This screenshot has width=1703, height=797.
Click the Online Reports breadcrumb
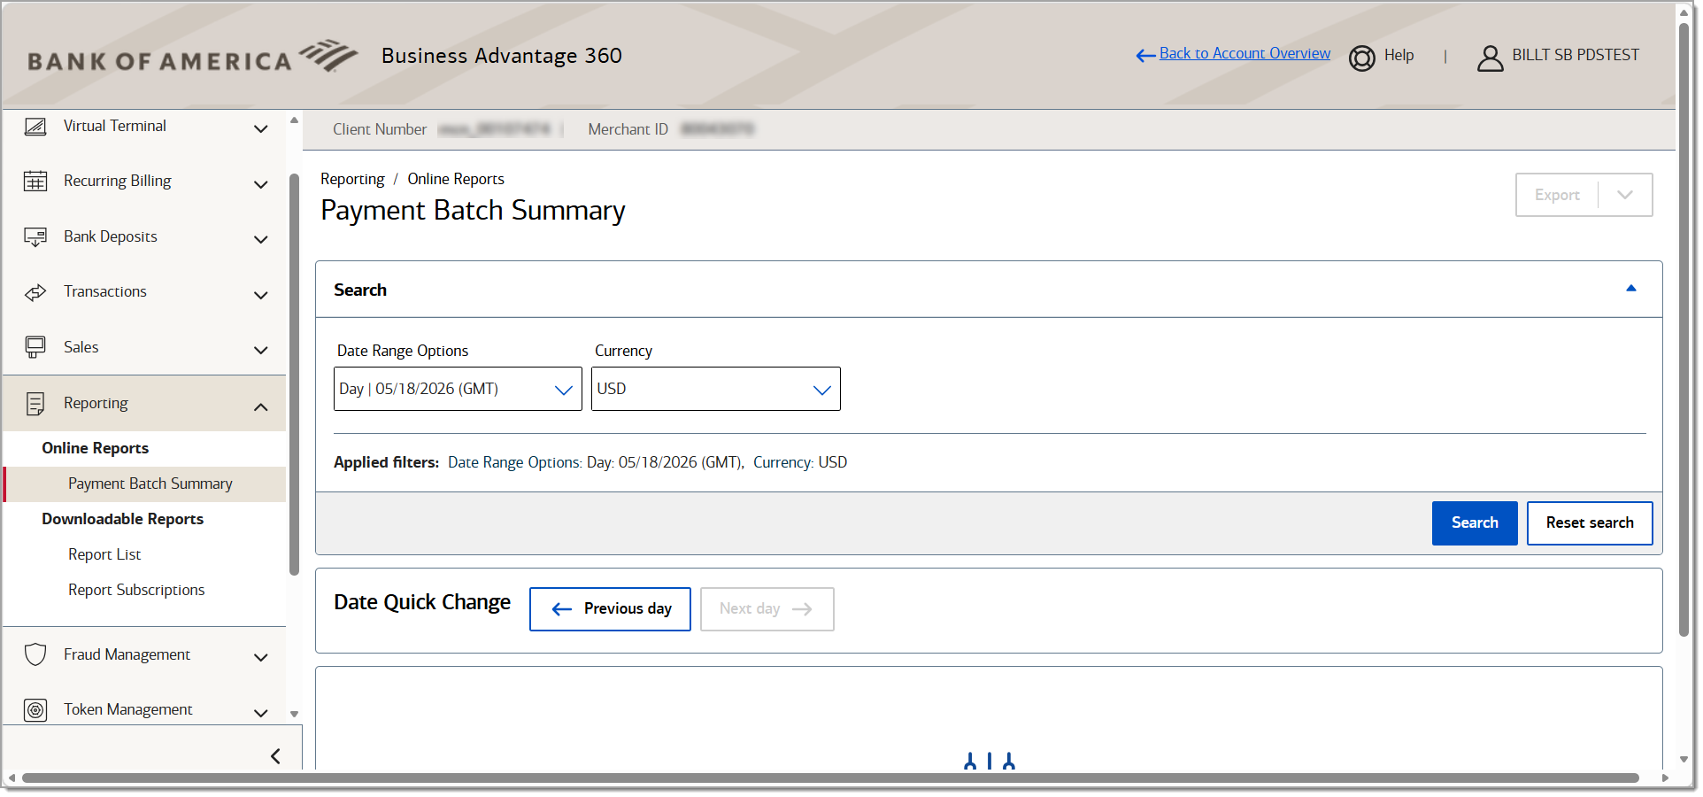pos(456,179)
